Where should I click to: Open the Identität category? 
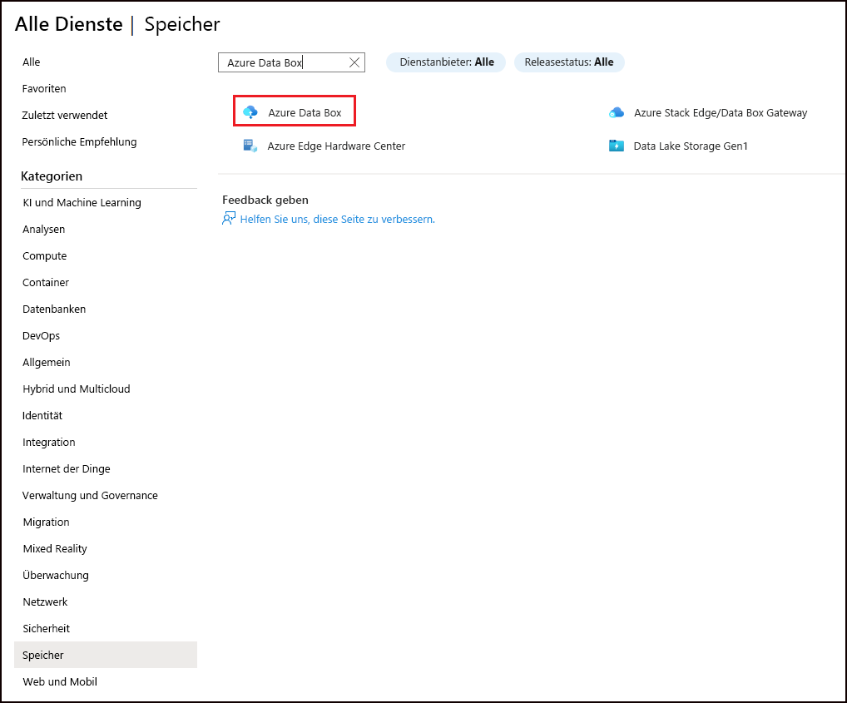click(42, 415)
